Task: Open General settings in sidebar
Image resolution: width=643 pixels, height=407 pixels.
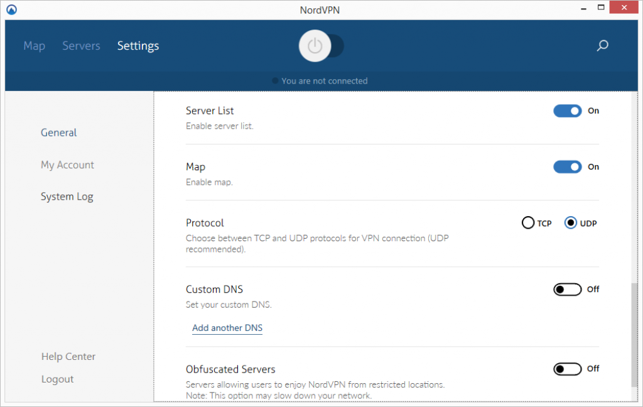Action: [x=58, y=133]
